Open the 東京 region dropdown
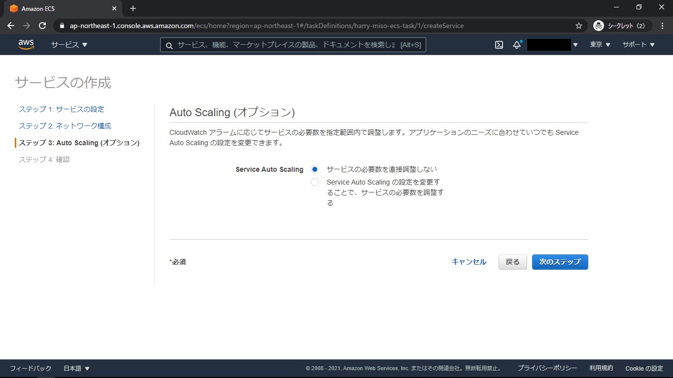 (x=600, y=45)
